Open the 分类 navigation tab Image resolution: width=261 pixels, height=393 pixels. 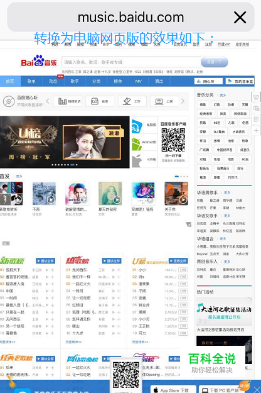(x=96, y=81)
